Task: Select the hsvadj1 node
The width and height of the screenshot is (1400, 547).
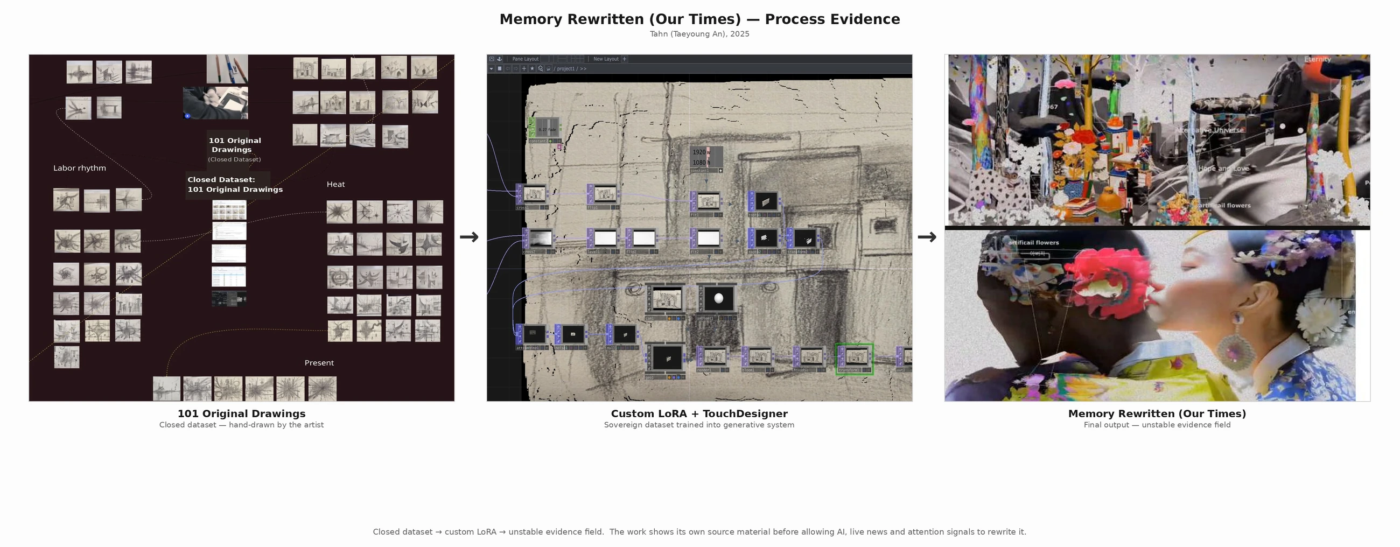Action: pos(810,359)
